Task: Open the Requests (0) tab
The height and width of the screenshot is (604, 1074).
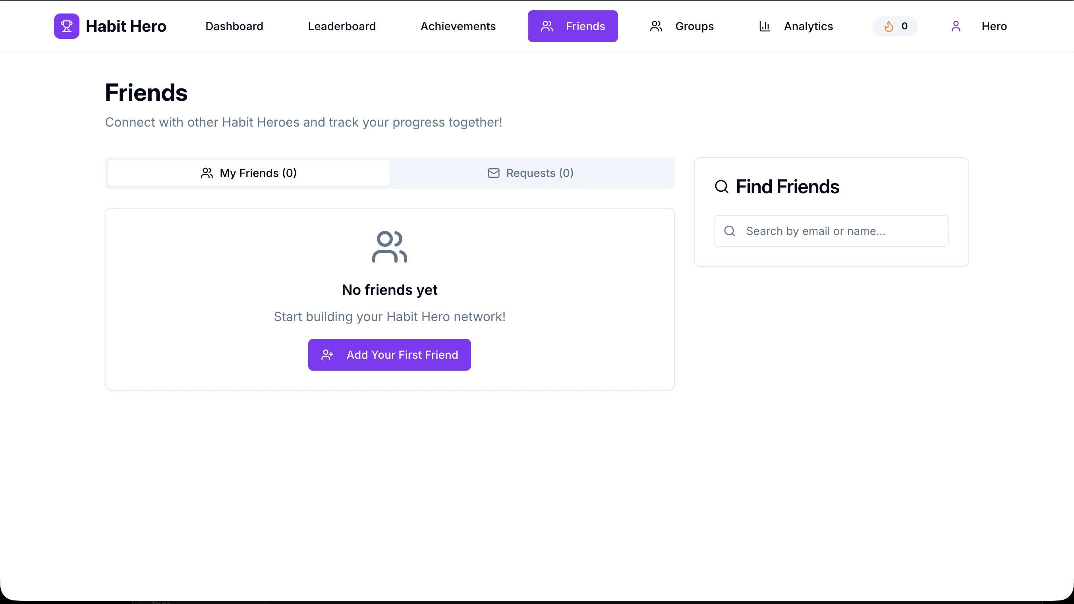Action: point(531,173)
